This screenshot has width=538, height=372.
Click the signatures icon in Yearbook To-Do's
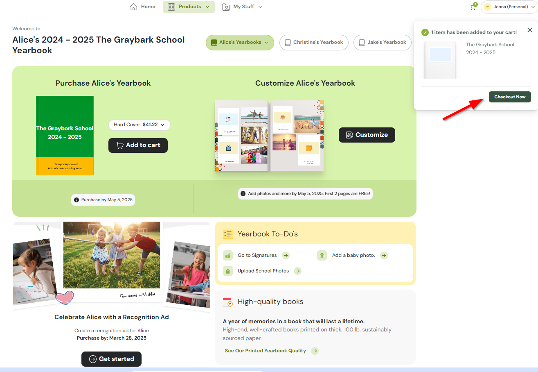(228, 255)
